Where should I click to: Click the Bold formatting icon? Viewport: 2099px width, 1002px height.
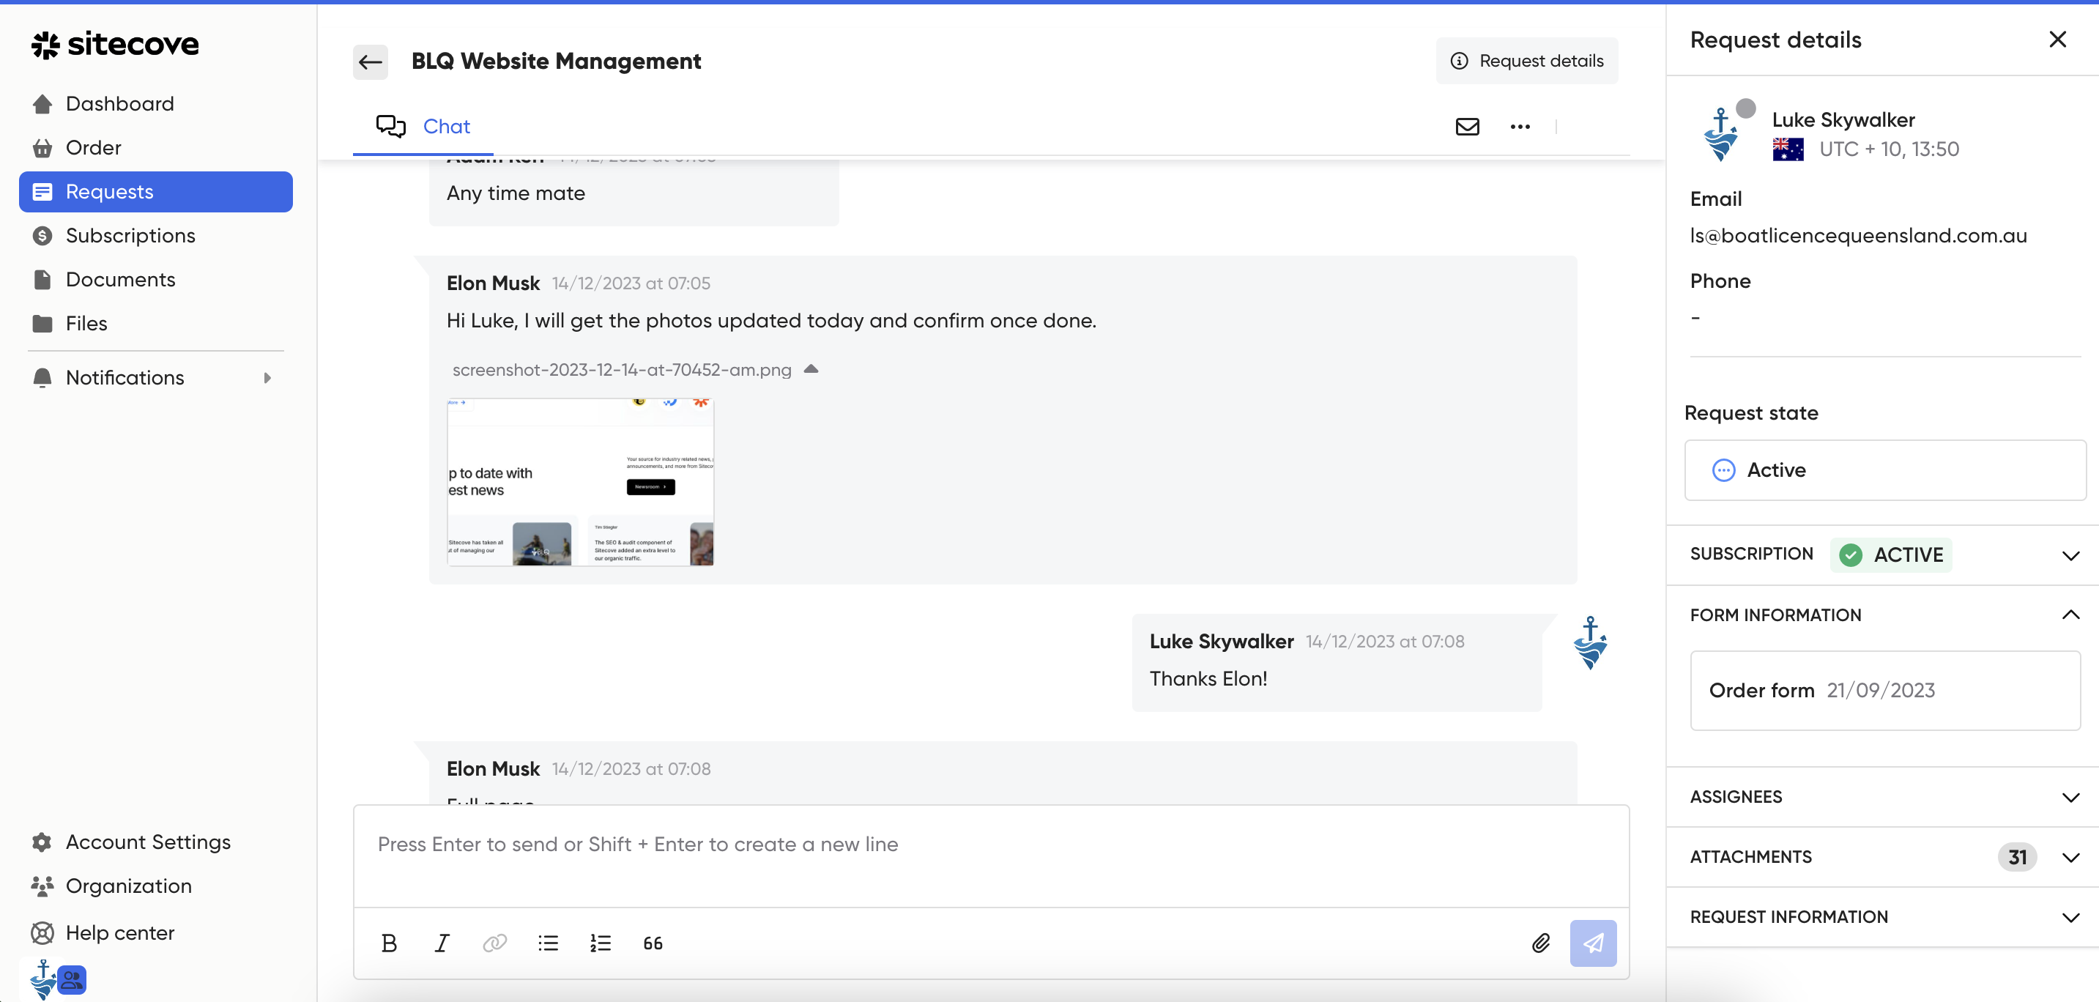[389, 943]
